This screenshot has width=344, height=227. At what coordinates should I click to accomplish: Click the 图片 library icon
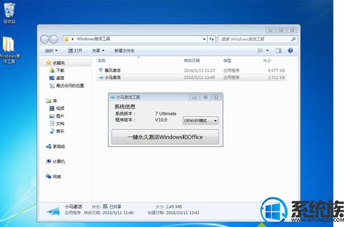(x=52, y=116)
